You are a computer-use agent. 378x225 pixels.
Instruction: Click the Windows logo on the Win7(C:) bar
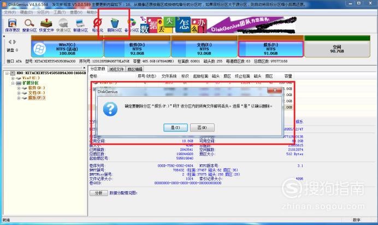pos(39,49)
